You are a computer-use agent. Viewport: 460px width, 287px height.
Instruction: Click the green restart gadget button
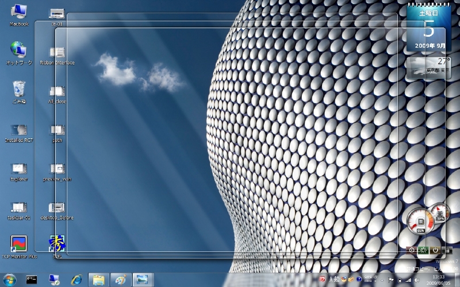(x=423, y=250)
